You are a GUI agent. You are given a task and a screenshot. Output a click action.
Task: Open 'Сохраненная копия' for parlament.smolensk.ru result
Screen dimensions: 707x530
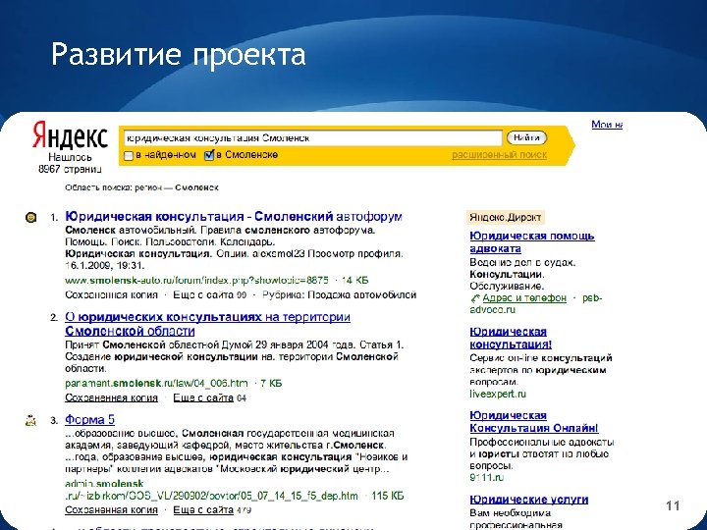tap(111, 397)
